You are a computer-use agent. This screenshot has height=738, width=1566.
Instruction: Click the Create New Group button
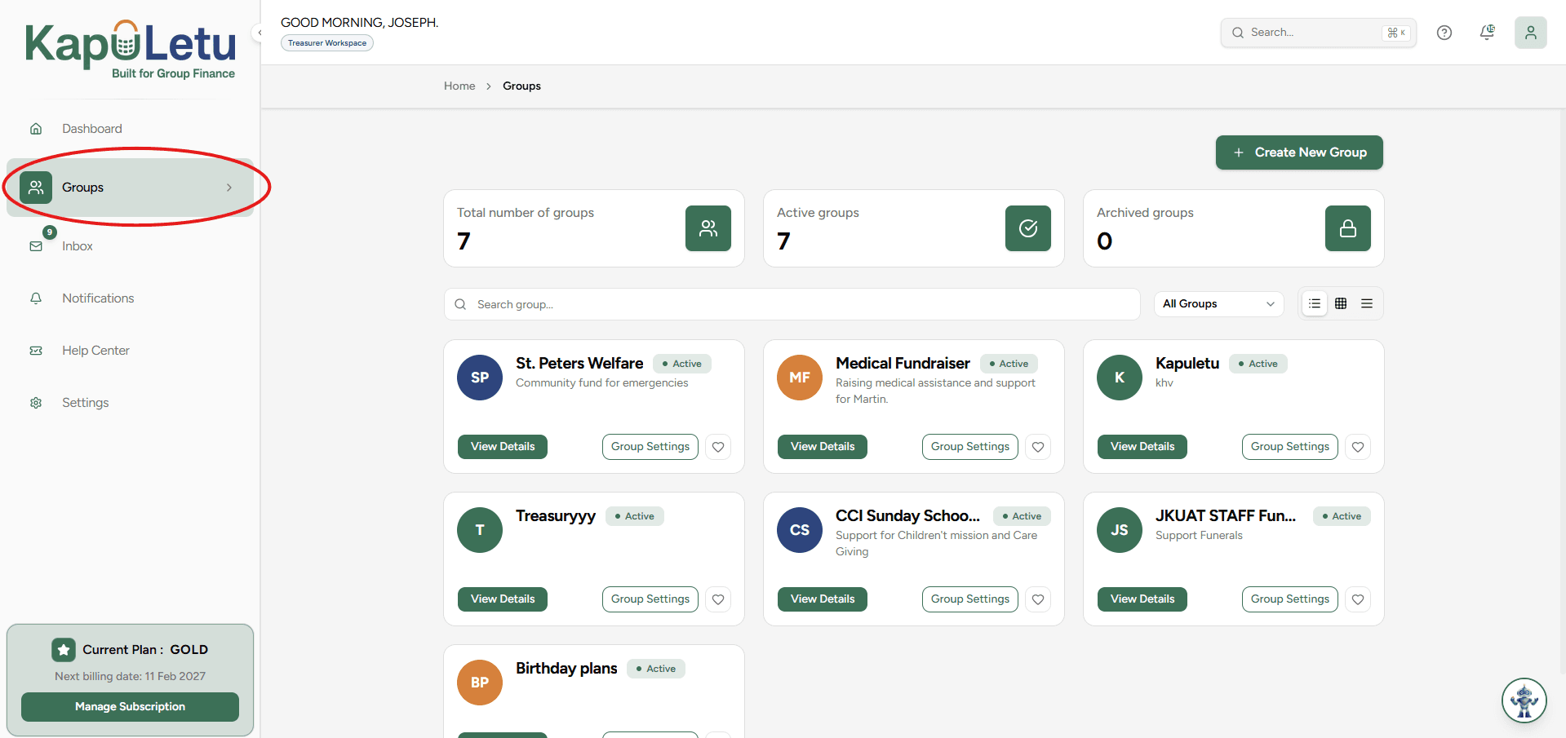pyautogui.click(x=1299, y=152)
